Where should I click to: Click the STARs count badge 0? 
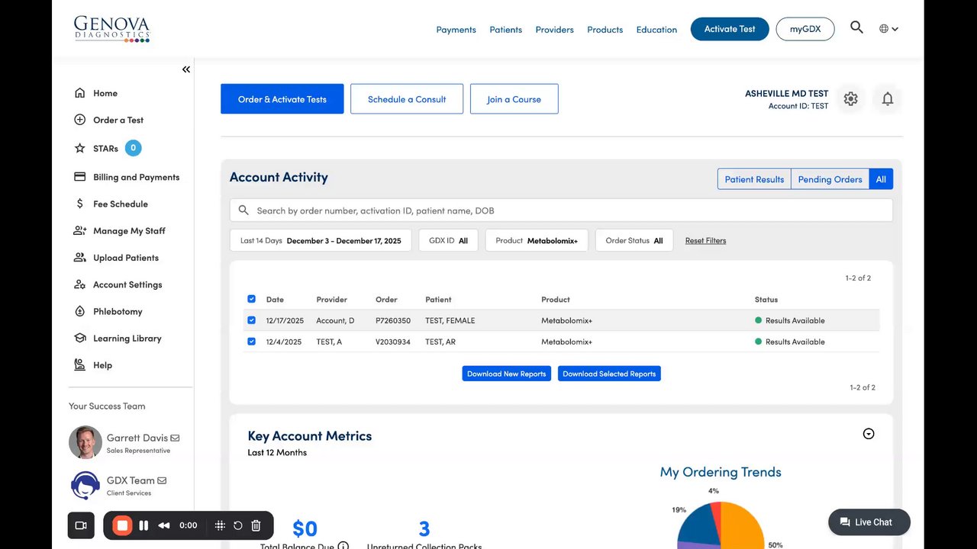(x=133, y=148)
